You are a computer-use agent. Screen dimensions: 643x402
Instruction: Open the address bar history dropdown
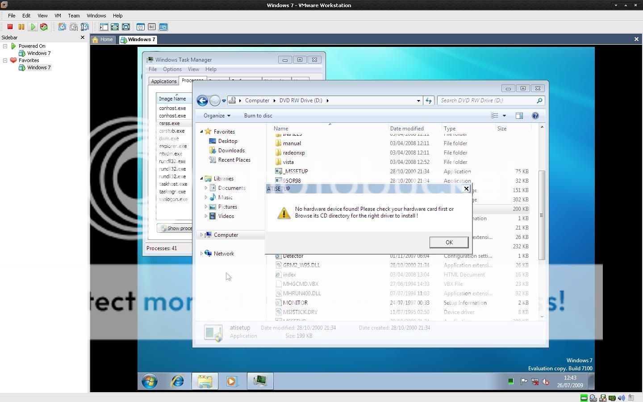coord(418,100)
